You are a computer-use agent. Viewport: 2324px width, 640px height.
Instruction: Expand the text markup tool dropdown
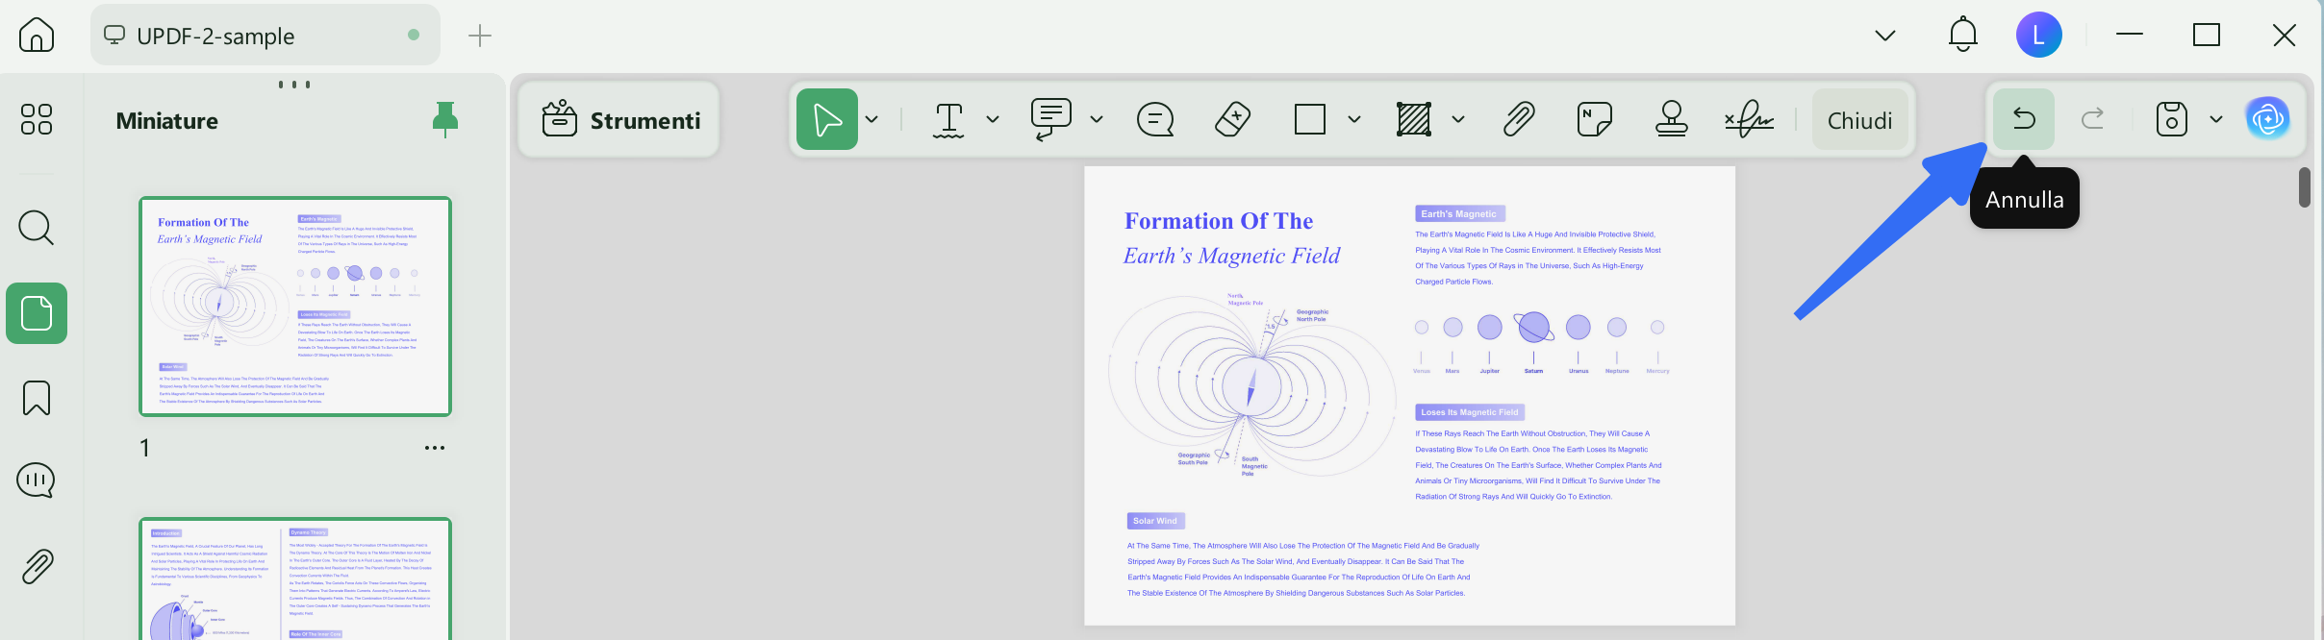click(x=993, y=120)
